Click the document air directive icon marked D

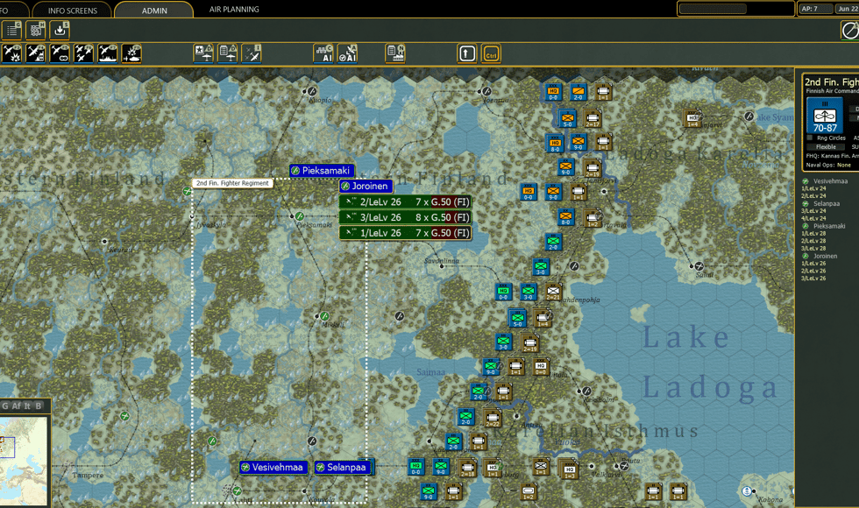[x=227, y=53]
